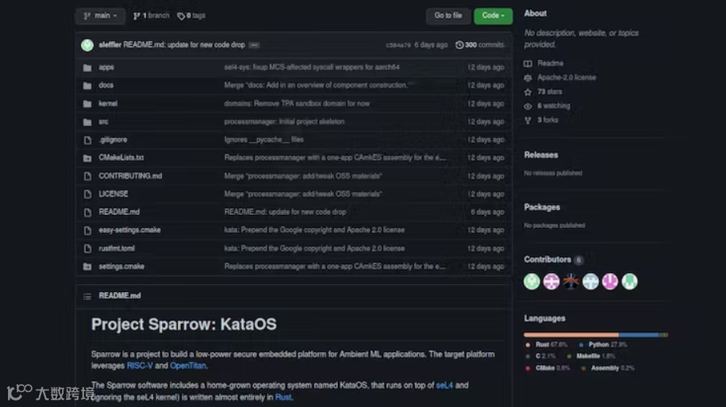Image resolution: width=726 pixels, height=407 pixels.
Task: Open the commit hash link
Action: click(398, 45)
